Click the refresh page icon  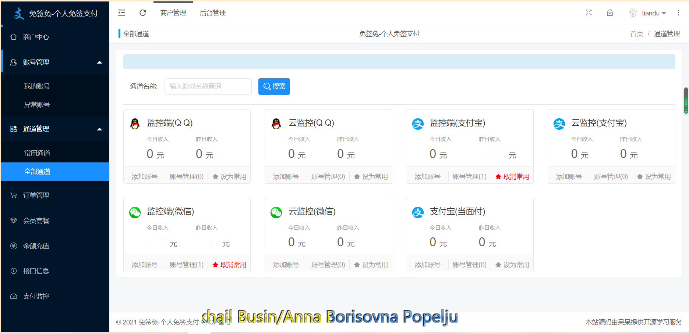coord(143,13)
